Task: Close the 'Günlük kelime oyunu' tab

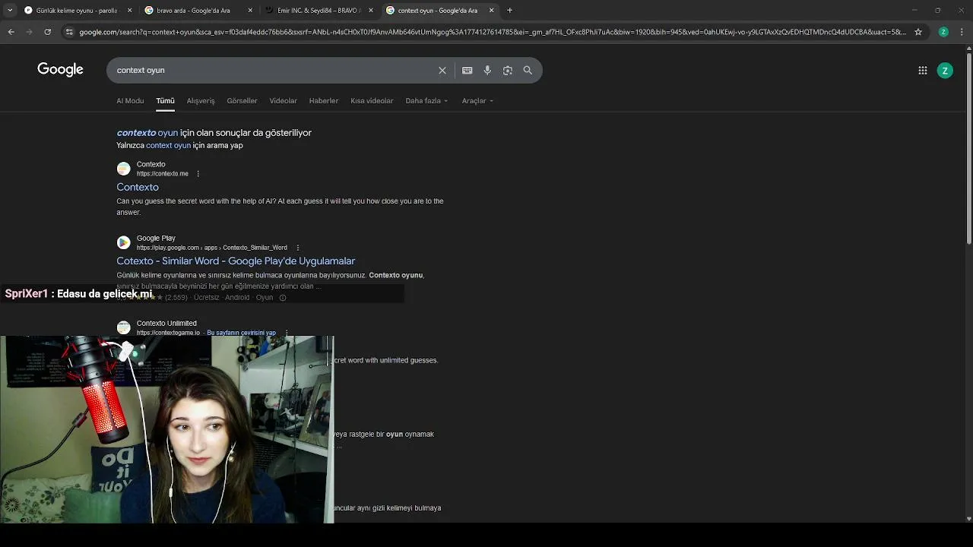Action: [x=129, y=11]
